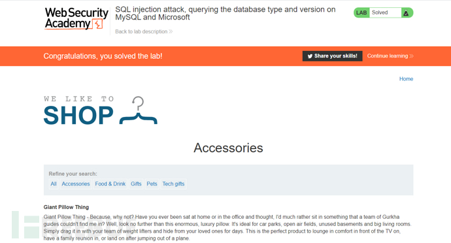
Task: Follow the Continue learning link
Action: pyautogui.click(x=390, y=56)
